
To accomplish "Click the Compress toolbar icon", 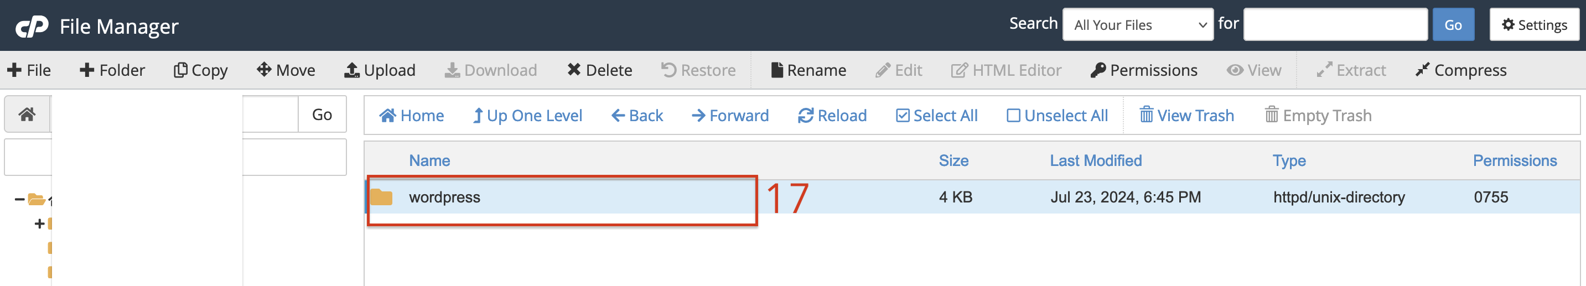I will pos(1422,70).
